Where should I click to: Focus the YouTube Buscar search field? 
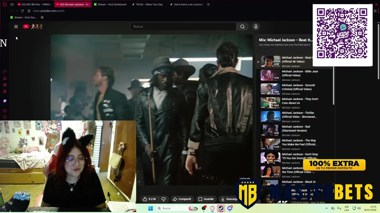tap(183, 27)
